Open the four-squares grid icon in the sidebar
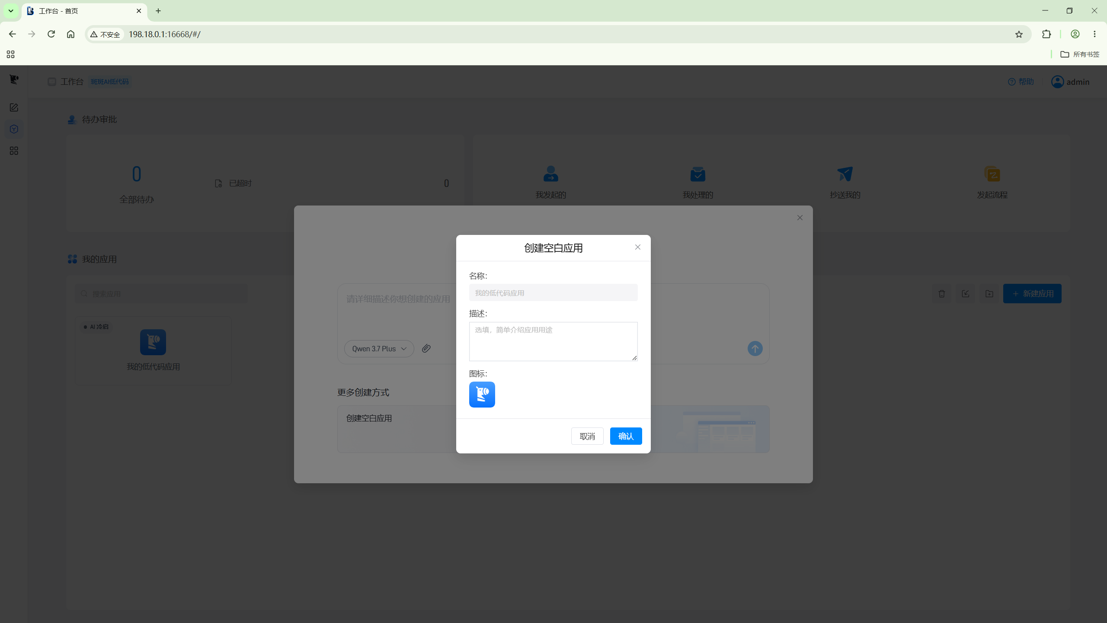The height and width of the screenshot is (623, 1107). pos(14,151)
